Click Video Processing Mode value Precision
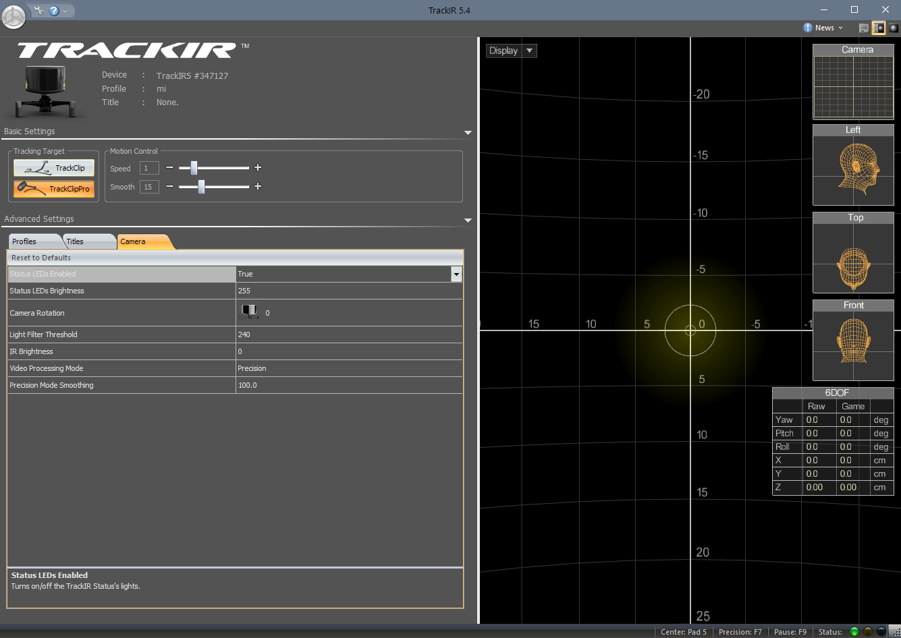The image size is (901, 638). click(349, 368)
